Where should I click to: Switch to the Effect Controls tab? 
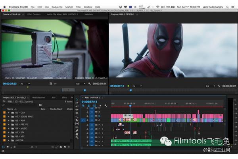(34, 14)
